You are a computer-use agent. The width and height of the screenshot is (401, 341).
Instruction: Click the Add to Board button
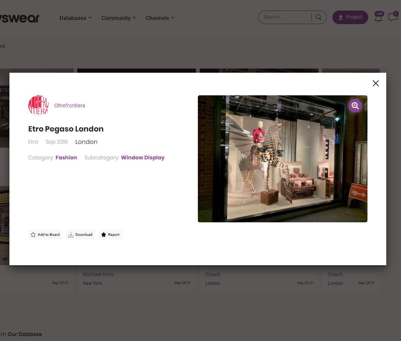tap(45, 235)
